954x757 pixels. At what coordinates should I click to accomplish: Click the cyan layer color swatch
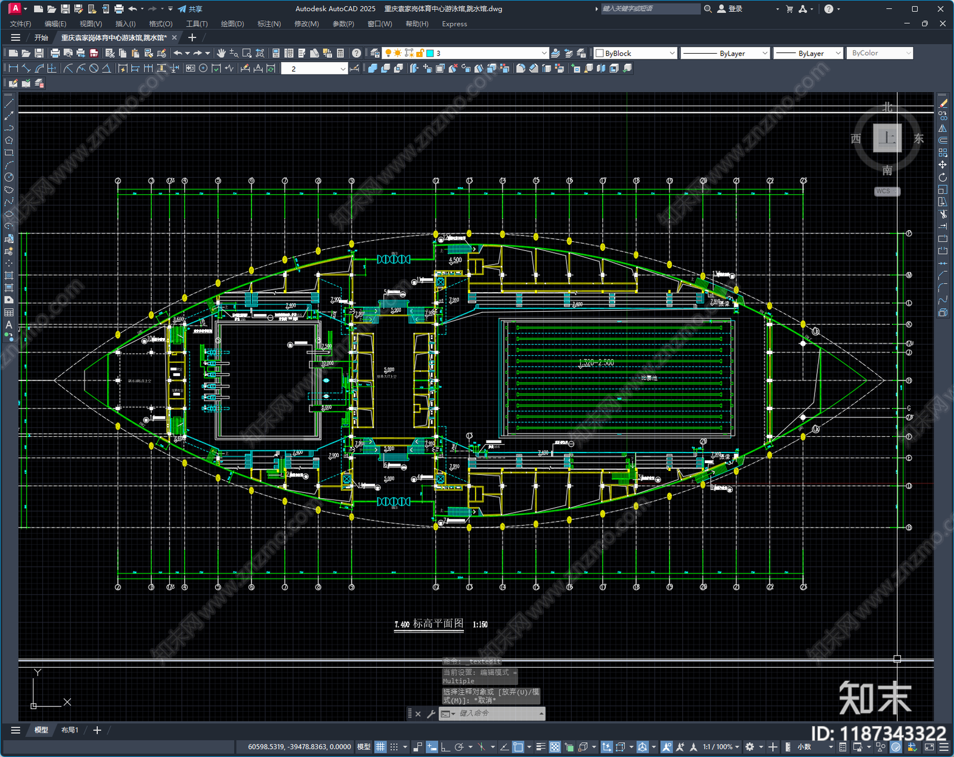tap(429, 53)
